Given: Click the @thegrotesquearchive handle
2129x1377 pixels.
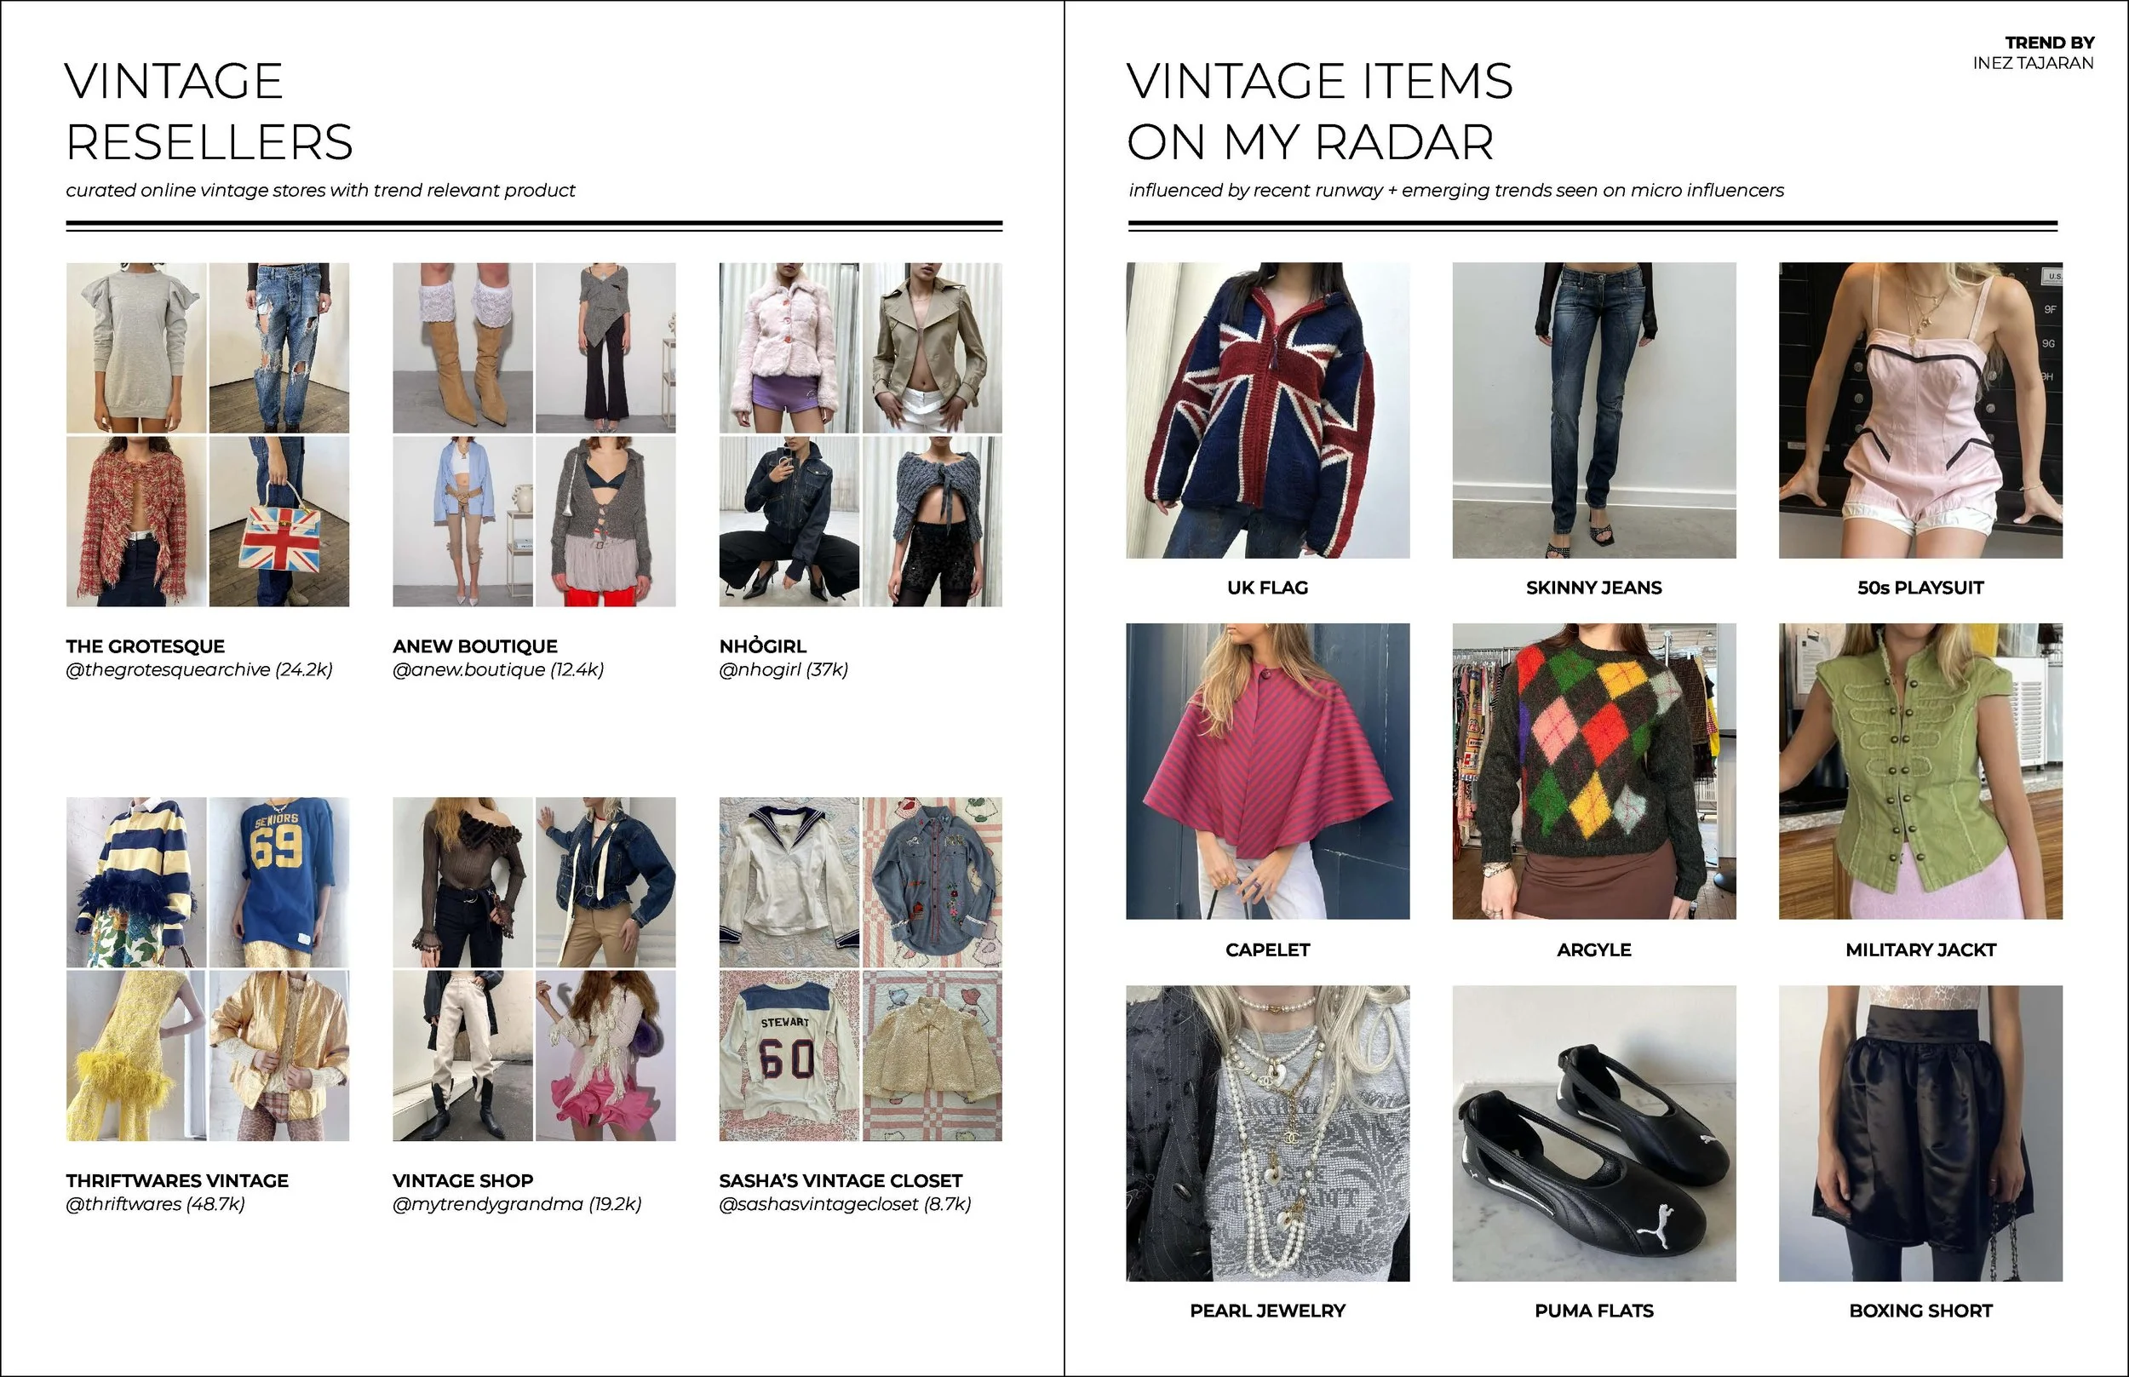Looking at the screenshot, I should click(198, 669).
